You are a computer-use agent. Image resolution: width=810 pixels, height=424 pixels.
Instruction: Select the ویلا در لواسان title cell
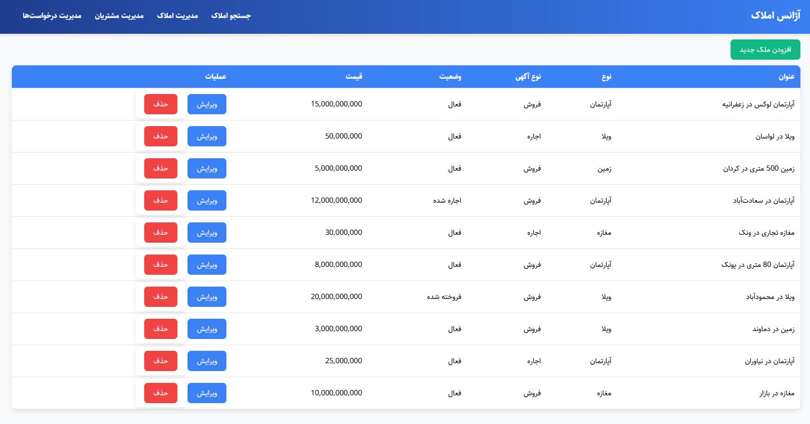click(x=775, y=136)
